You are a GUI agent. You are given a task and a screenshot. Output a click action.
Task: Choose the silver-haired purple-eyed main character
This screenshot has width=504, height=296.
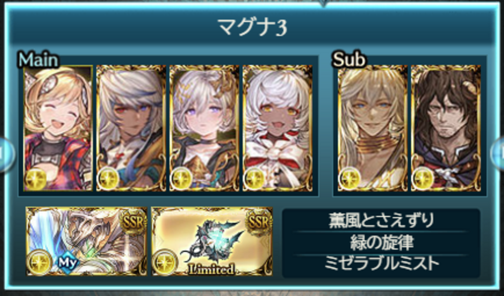[204, 128]
